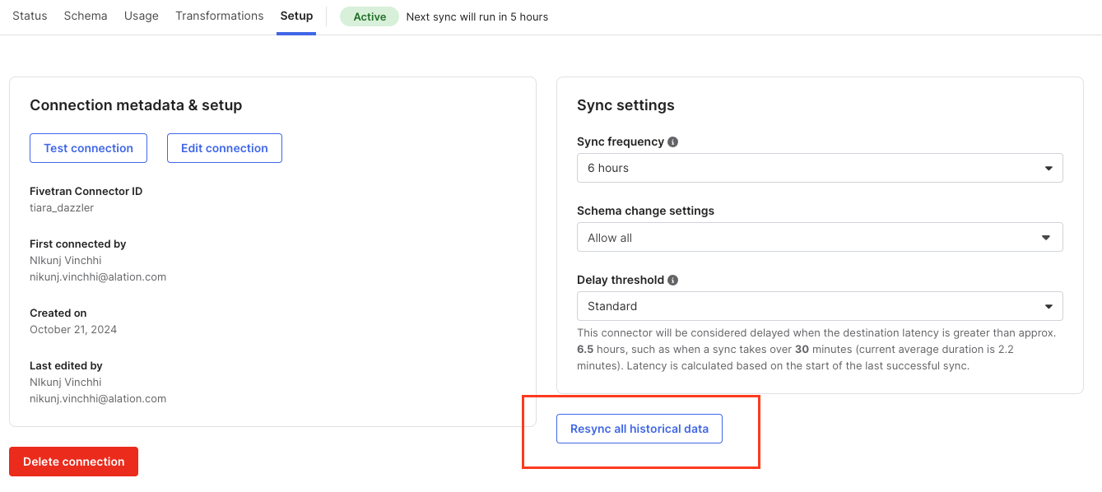
Task: Expand the Schema change settings dropdown
Action: [x=820, y=238]
